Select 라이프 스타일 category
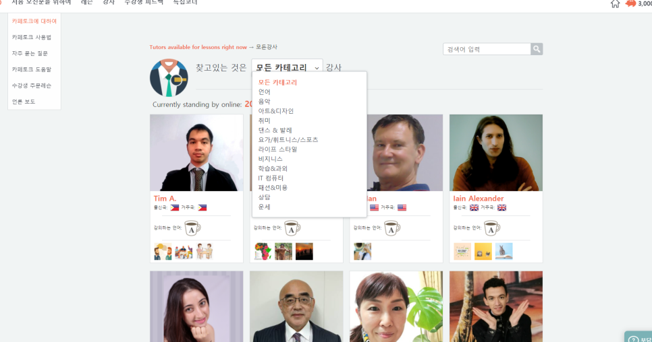 tap(277, 149)
